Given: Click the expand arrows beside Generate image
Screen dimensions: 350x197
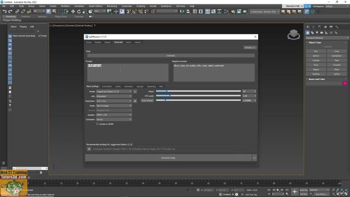Looking at the screenshot, I should tap(254, 158).
